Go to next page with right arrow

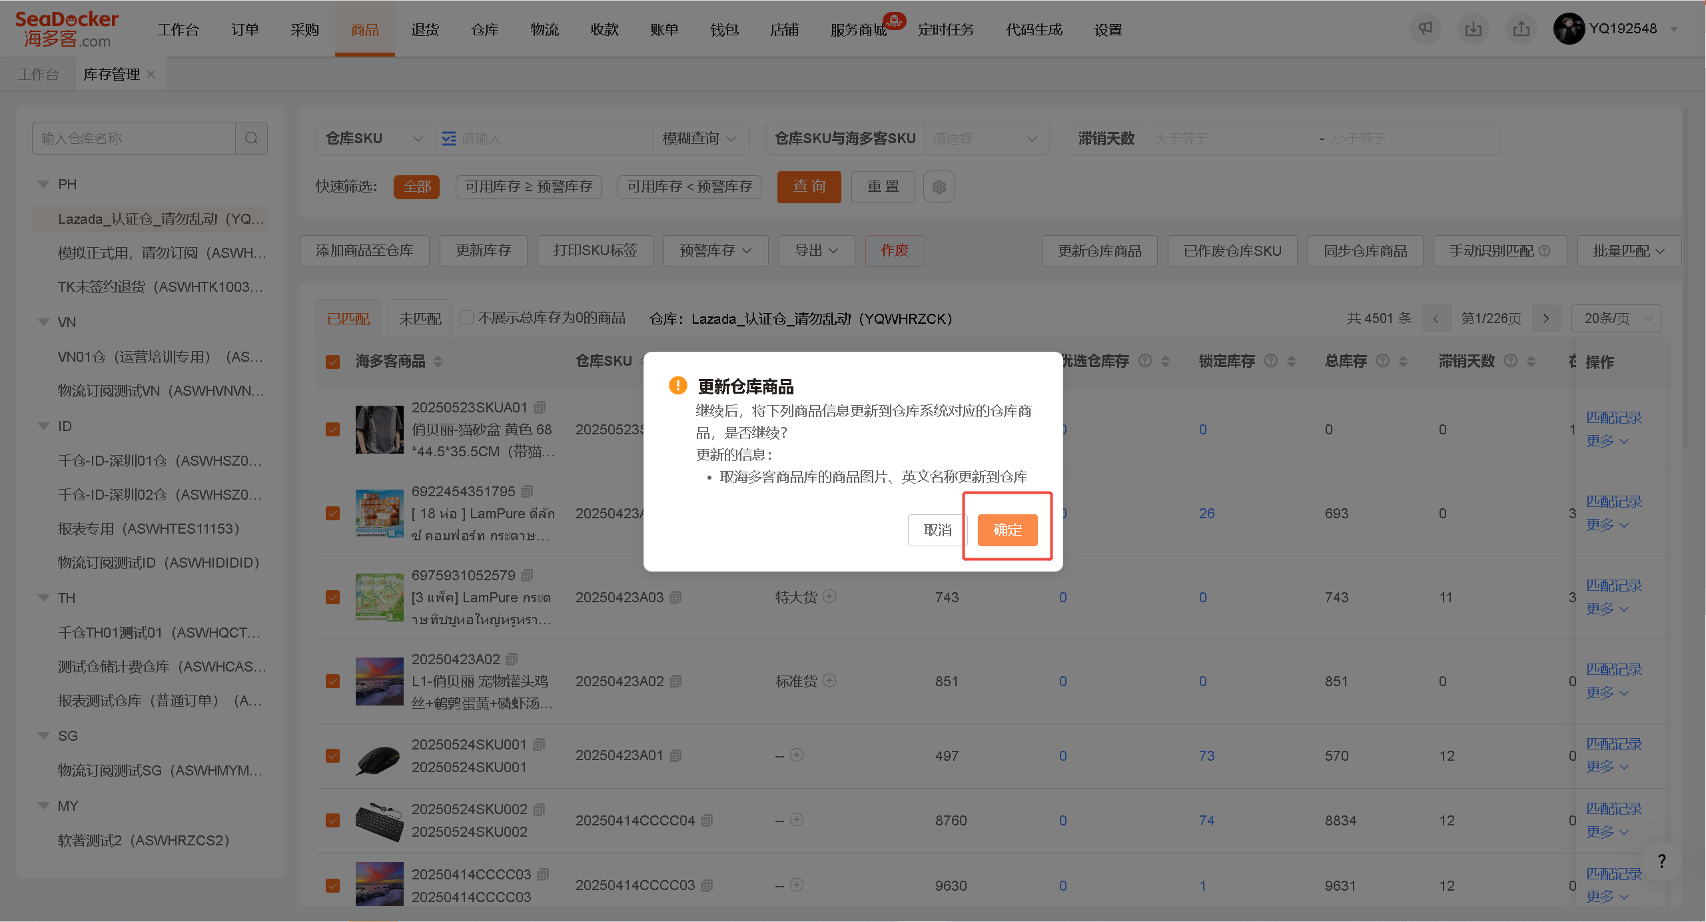(x=1545, y=318)
